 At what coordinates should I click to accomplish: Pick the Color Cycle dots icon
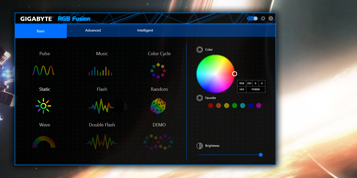(158, 71)
